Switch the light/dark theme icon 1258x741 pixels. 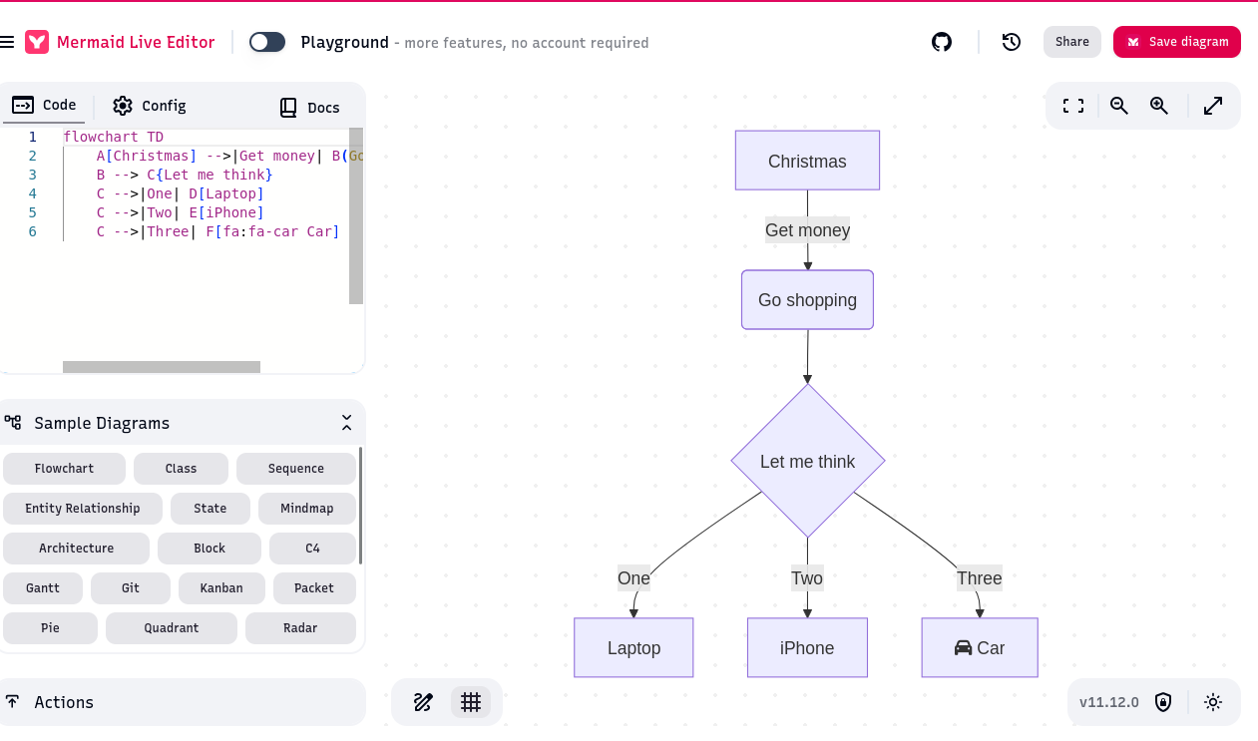[x=1213, y=702]
